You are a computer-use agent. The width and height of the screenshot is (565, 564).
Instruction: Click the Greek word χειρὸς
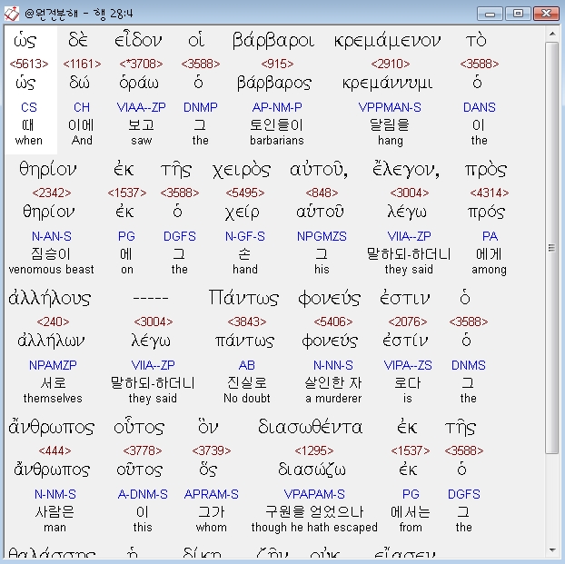coord(242,170)
